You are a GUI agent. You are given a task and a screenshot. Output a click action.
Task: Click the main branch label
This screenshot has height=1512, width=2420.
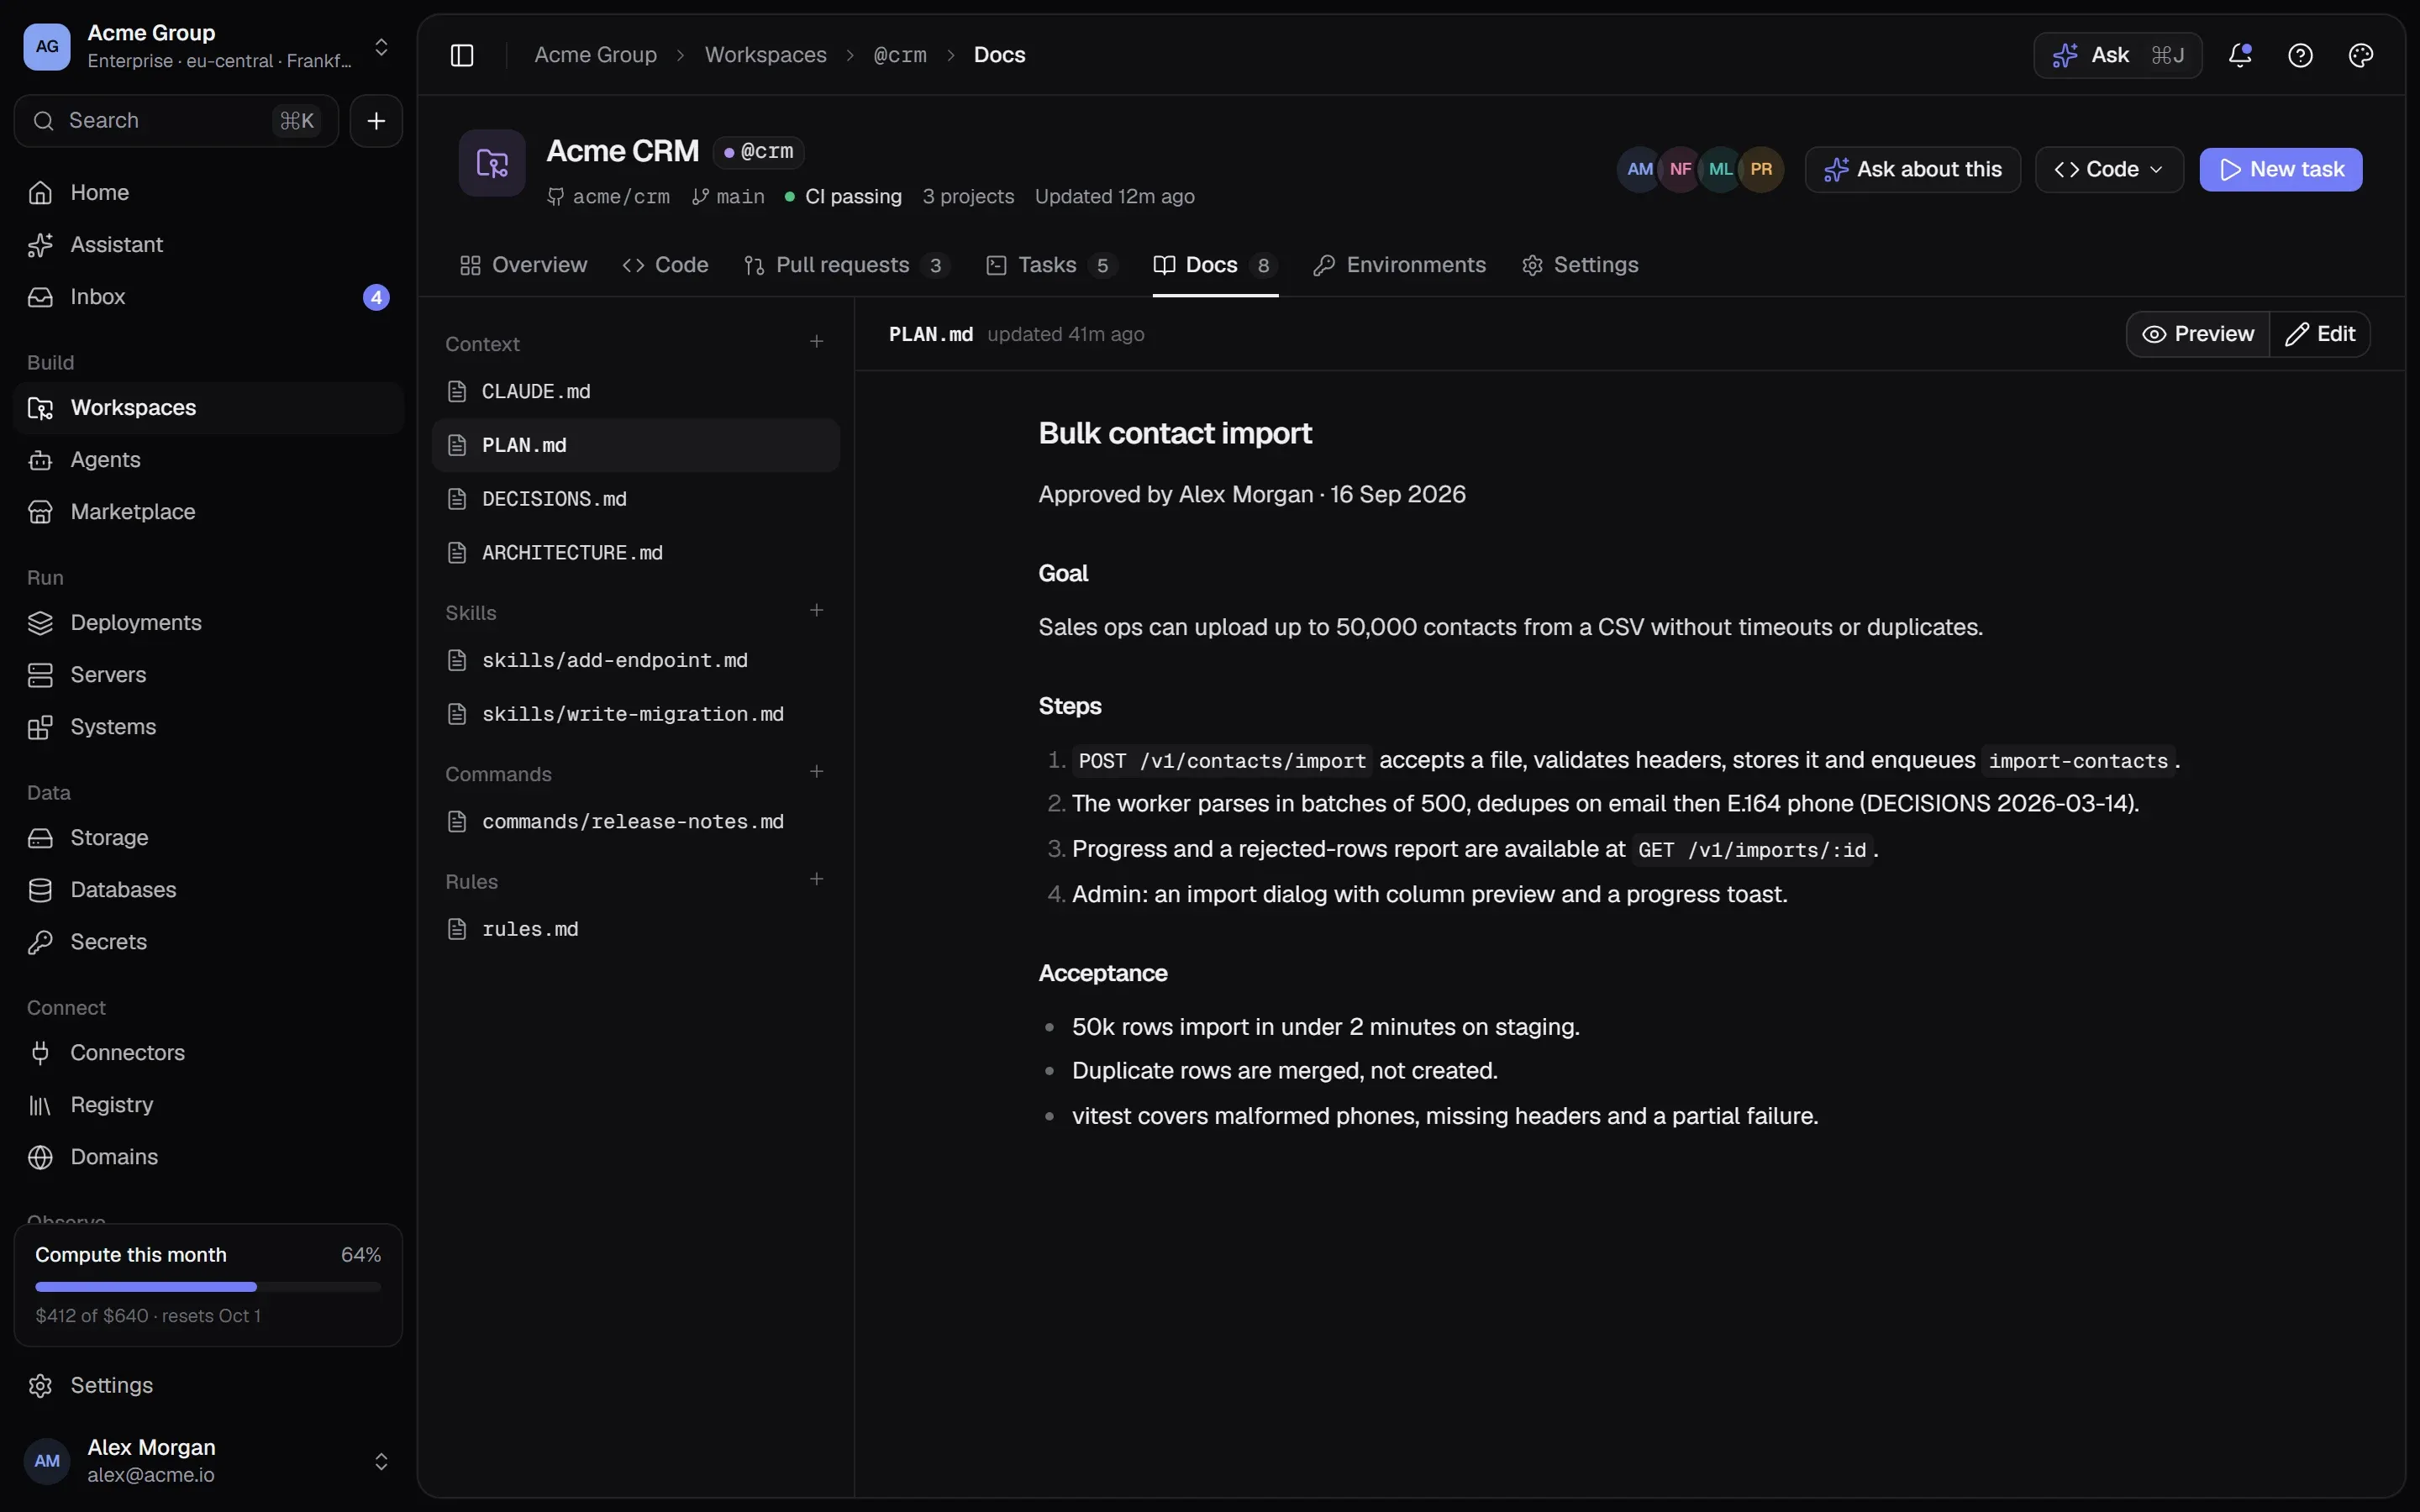coord(728,197)
